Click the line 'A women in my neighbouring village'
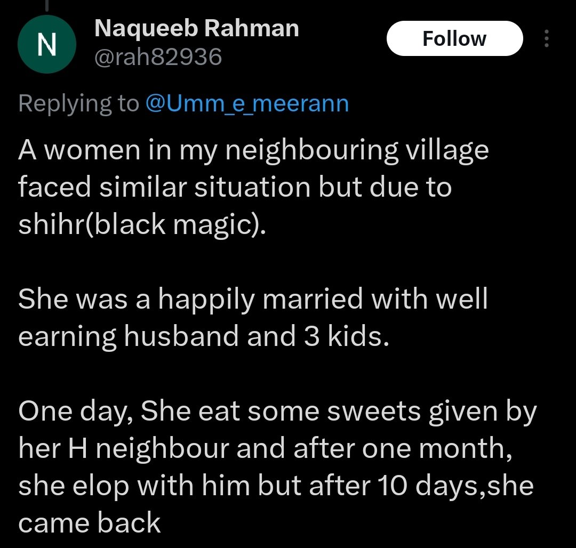This screenshot has width=576, height=548. (x=253, y=151)
